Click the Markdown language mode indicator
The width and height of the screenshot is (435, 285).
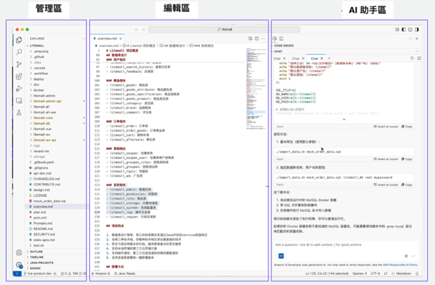[402, 274]
